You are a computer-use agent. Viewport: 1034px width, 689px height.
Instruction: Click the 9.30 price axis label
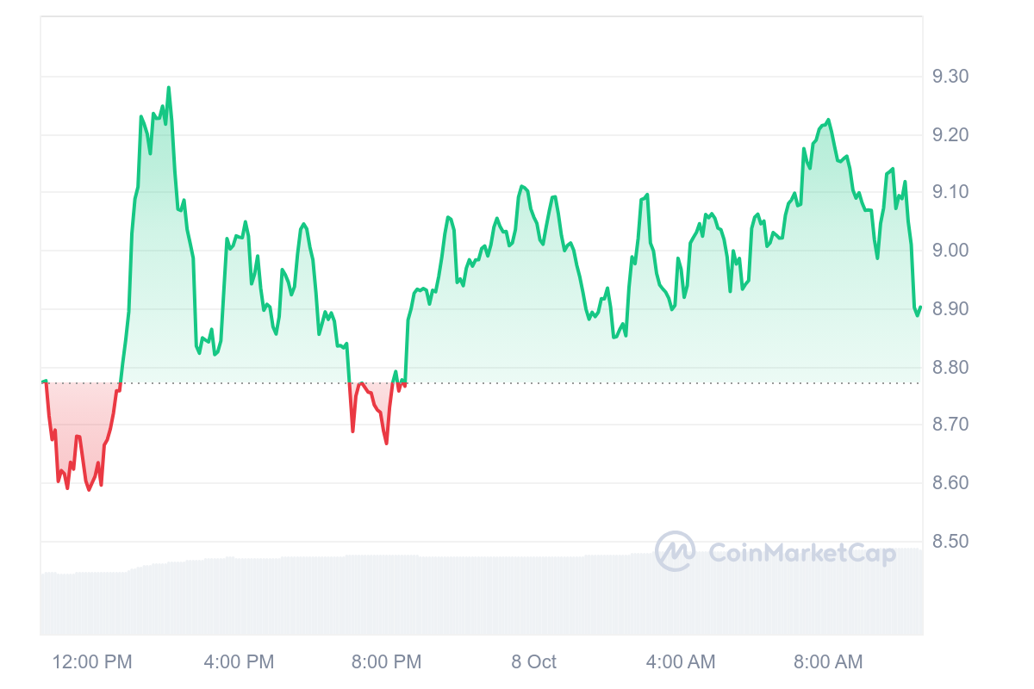tap(950, 77)
